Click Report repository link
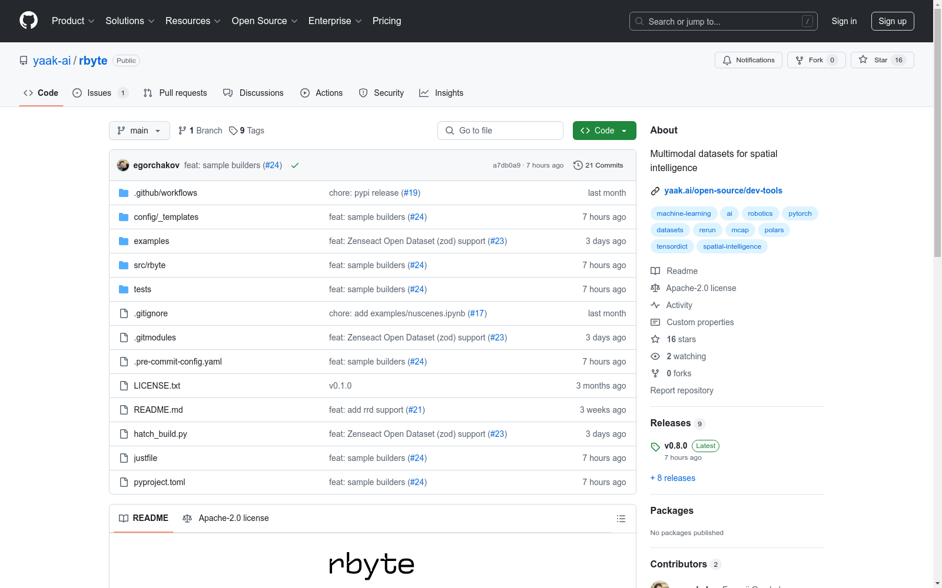Viewport: 942px width, 588px height. pyautogui.click(x=682, y=390)
